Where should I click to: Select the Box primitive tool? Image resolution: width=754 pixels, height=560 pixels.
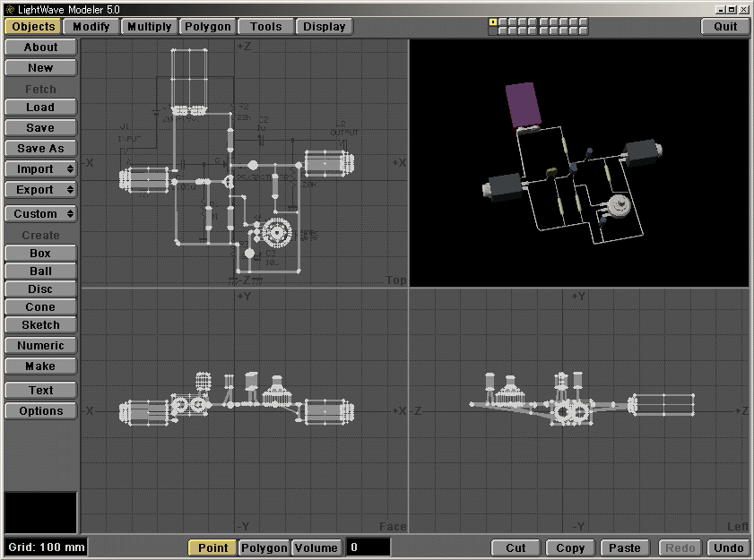(40, 254)
